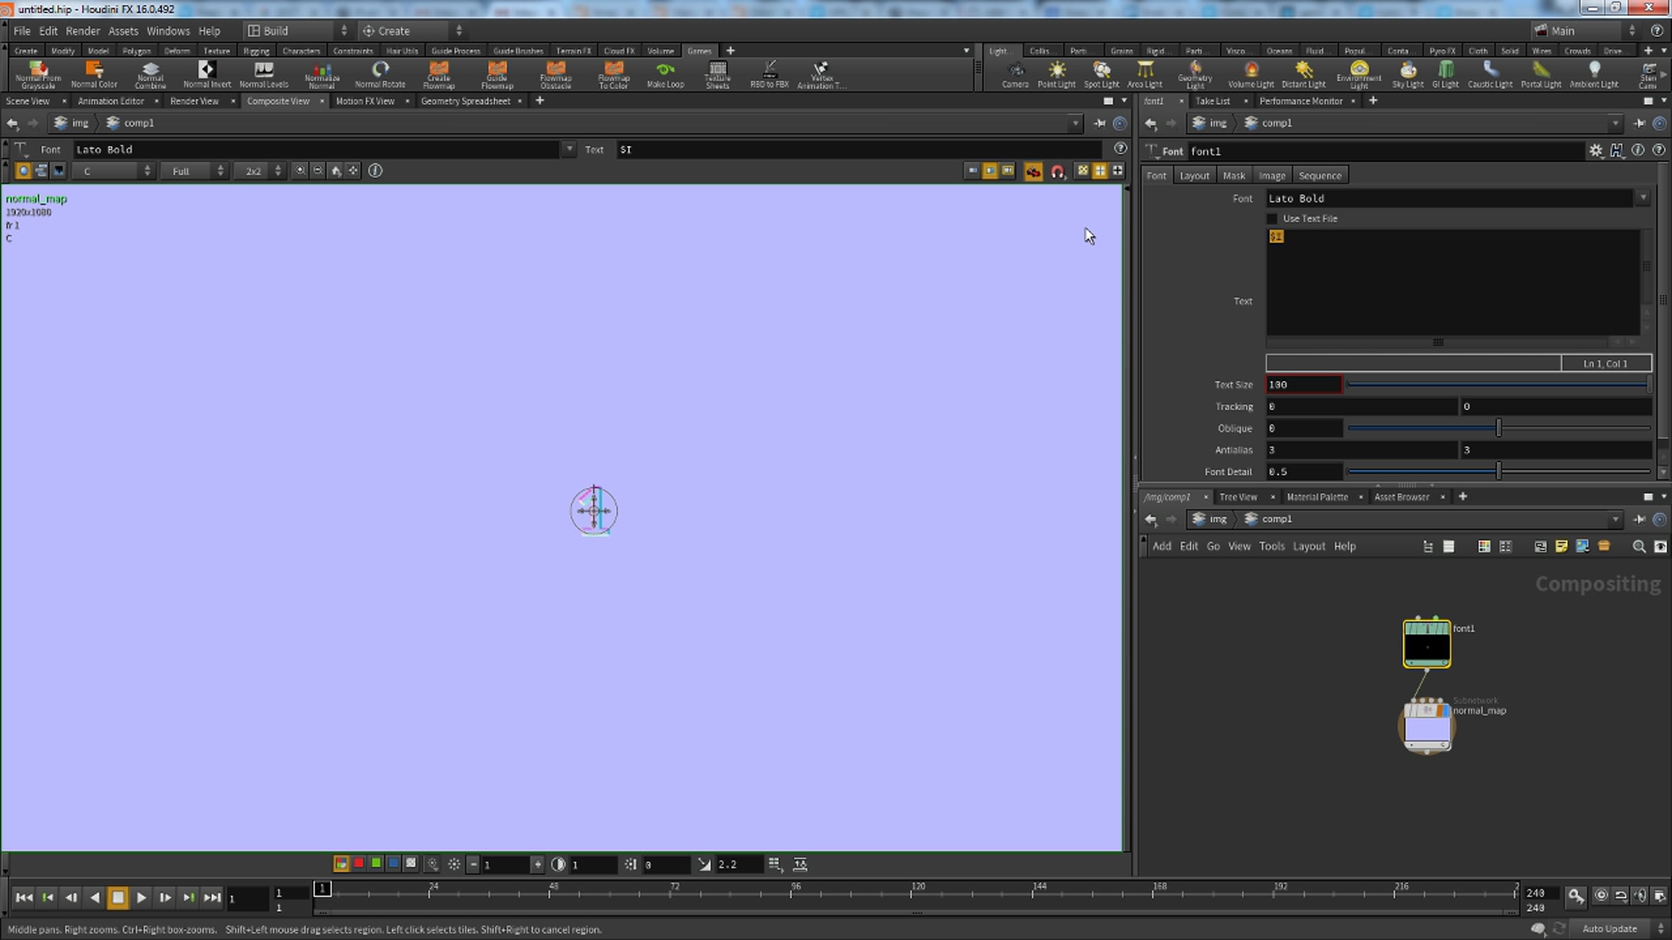This screenshot has width=1672, height=940.
Task: Adjust the Font Detail slider
Action: pos(1499,471)
